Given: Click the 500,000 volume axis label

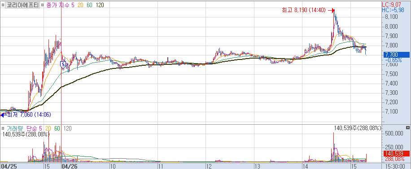Looking at the screenshot, I should pyautogui.click(x=394, y=133).
